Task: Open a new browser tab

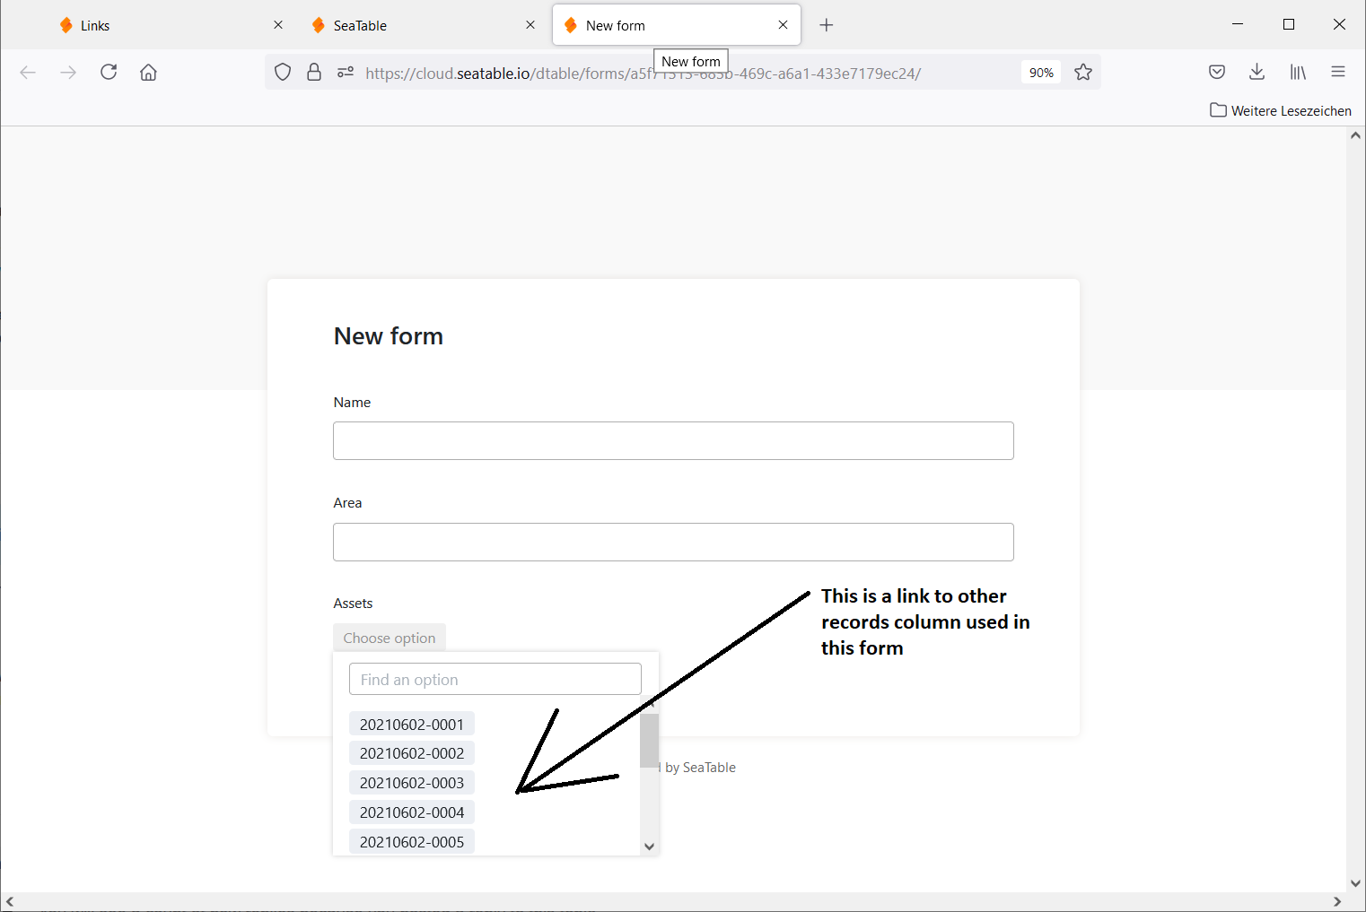Action: click(x=827, y=25)
